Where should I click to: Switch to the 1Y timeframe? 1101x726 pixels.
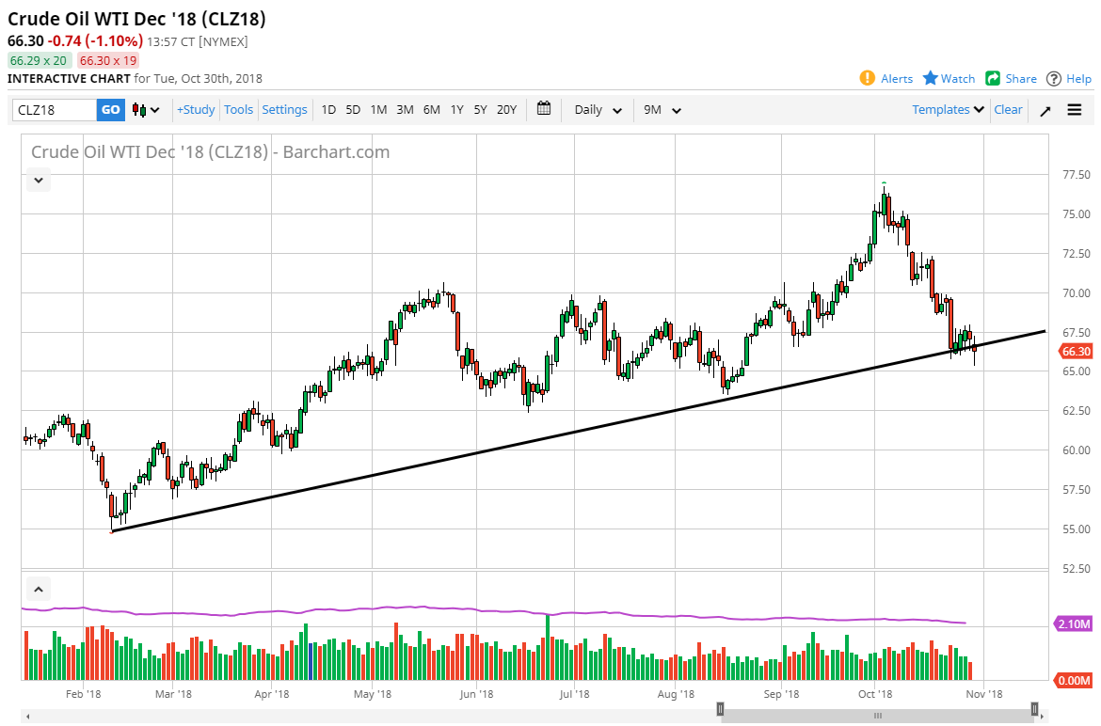tap(456, 110)
